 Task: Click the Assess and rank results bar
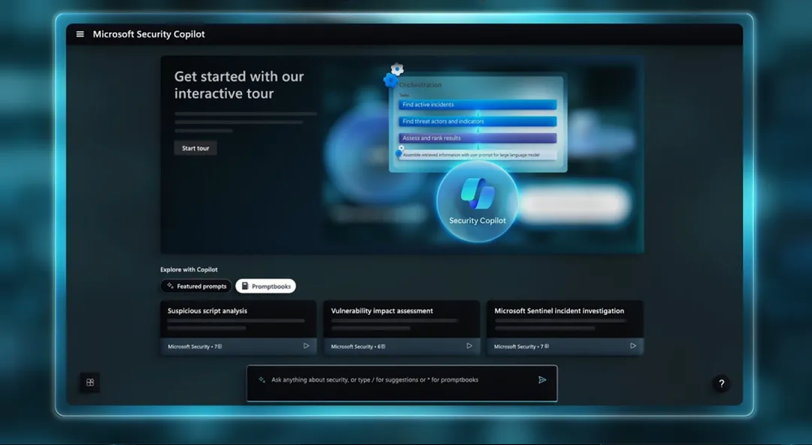(477, 138)
